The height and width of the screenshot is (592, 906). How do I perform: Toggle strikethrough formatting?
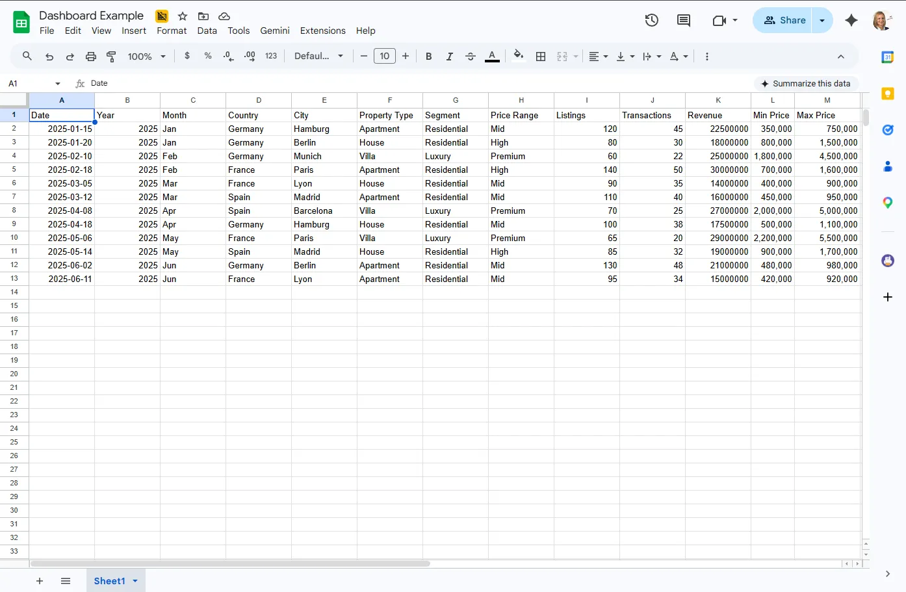point(471,57)
